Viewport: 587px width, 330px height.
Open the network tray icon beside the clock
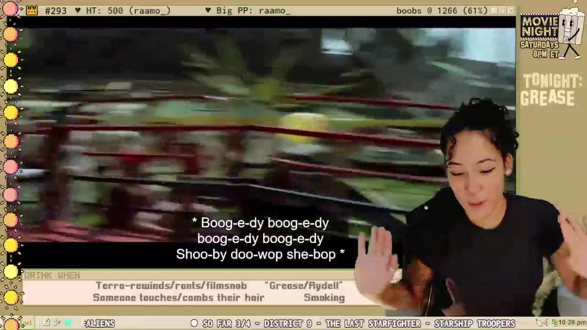(555, 323)
